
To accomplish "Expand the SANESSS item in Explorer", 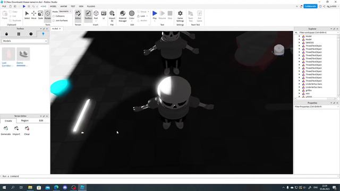I will [x=299, y=42].
